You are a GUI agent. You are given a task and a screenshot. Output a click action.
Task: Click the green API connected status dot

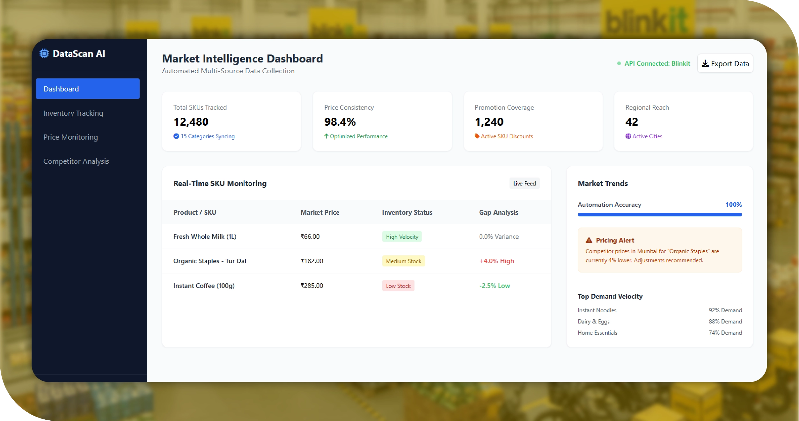click(619, 63)
